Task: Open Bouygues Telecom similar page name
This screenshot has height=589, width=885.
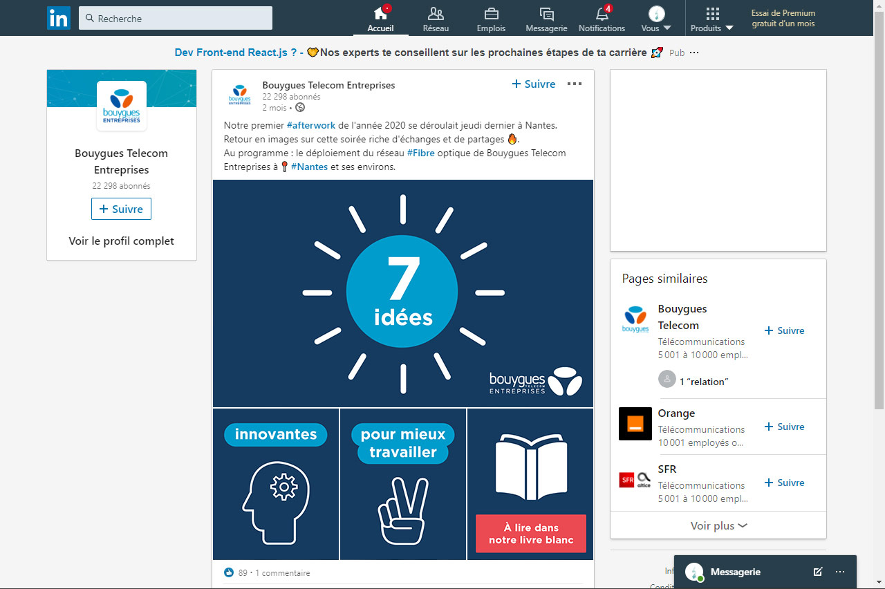Action: click(x=682, y=317)
